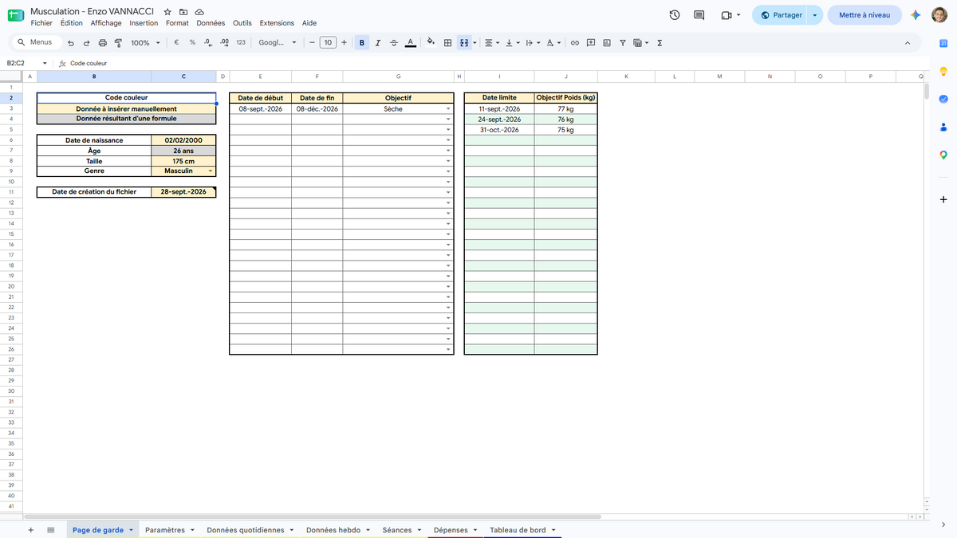Open the Masculin genre dropdown

(211, 171)
